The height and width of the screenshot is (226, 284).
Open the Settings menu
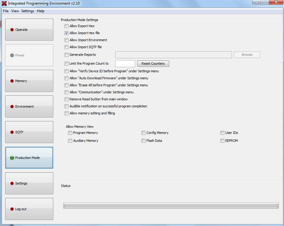(x=27, y=11)
